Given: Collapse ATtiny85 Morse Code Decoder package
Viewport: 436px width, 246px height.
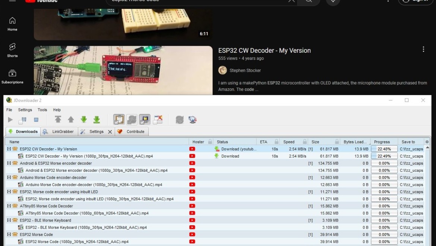Looking at the screenshot, I should tap(9, 206).
